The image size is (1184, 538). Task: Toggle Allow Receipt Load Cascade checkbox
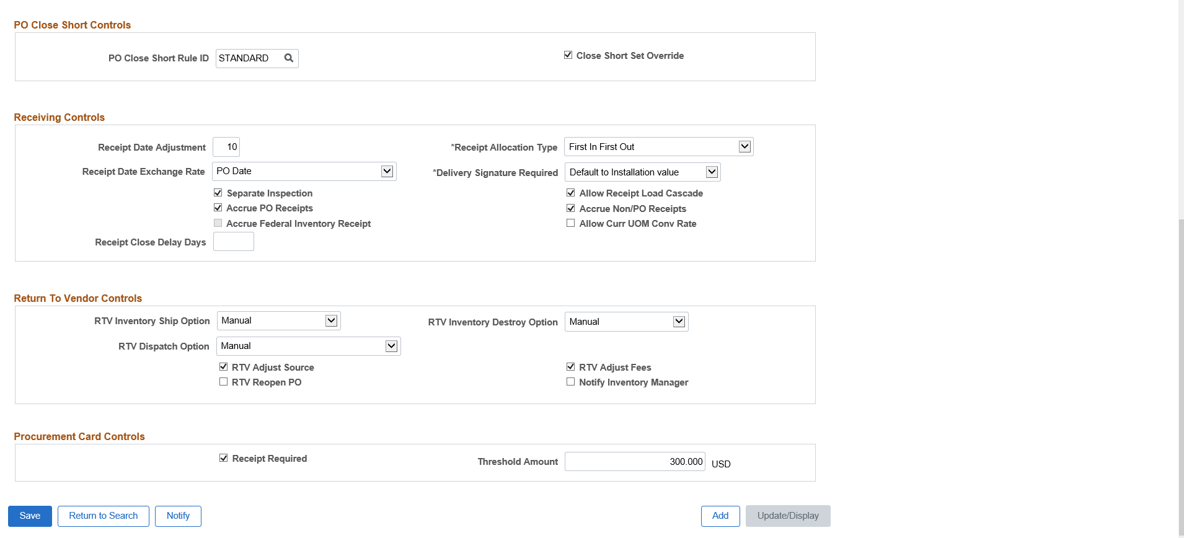570,193
